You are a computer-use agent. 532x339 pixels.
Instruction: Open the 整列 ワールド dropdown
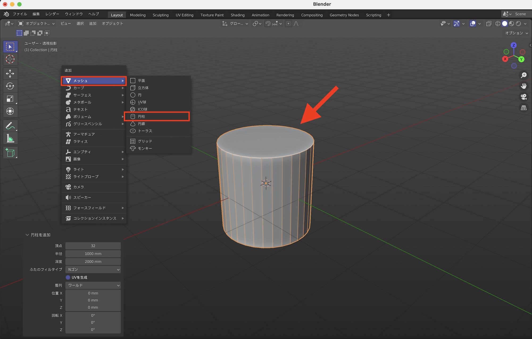[93, 285]
